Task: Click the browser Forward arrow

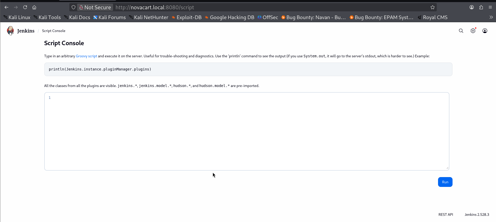Action: click(x=16, y=7)
